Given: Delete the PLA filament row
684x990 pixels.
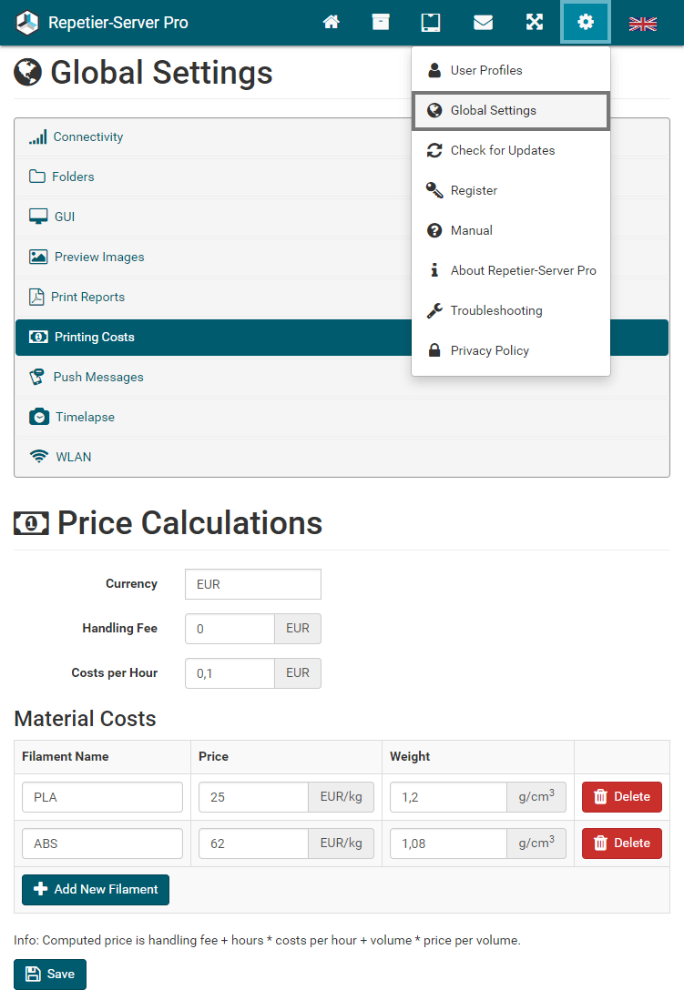Looking at the screenshot, I should tap(621, 796).
